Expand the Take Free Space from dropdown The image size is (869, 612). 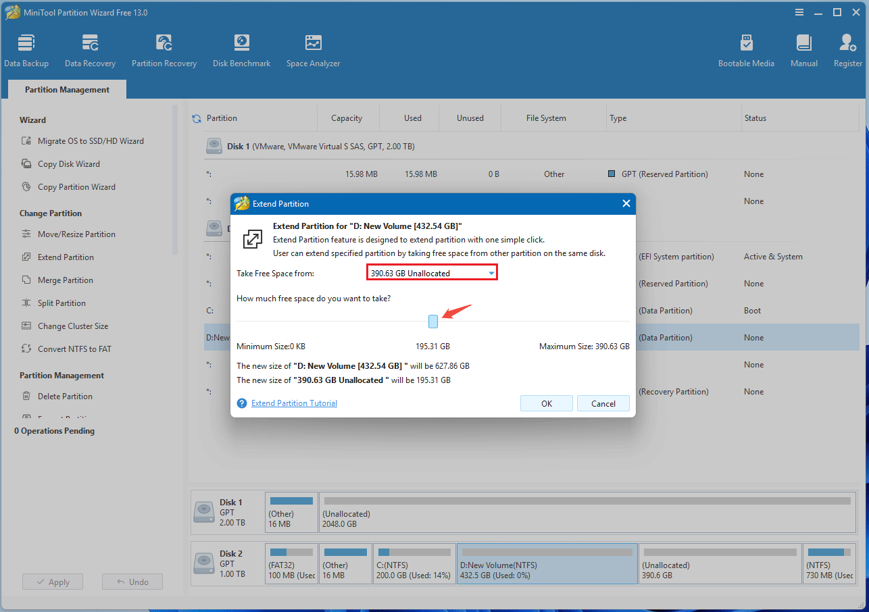click(491, 274)
